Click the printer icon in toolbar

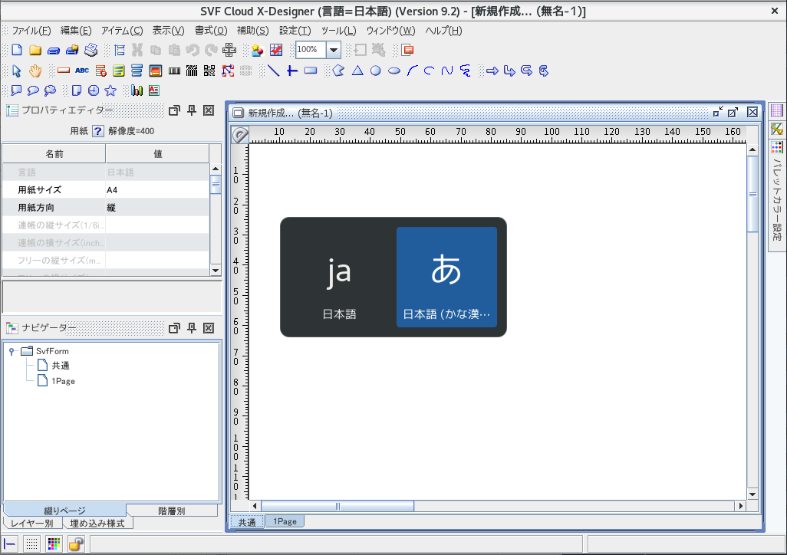[x=91, y=50]
